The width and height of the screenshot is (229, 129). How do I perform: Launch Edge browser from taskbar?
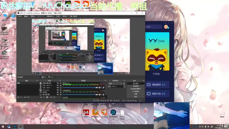click(9, 127)
